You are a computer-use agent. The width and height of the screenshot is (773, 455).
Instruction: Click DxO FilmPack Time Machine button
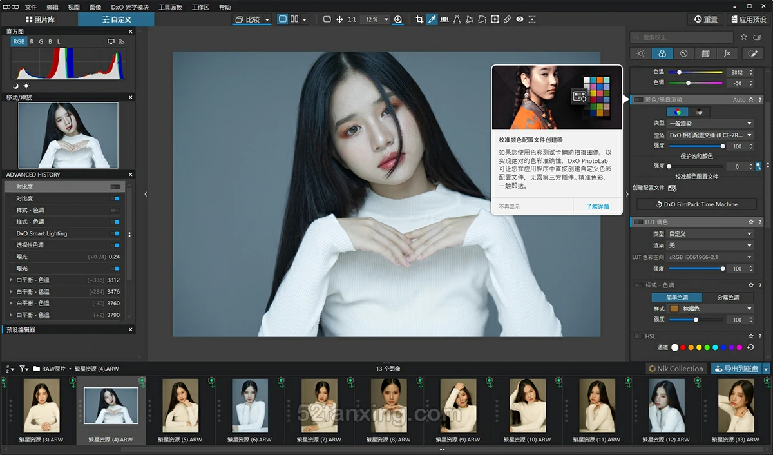pyautogui.click(x=696, y=204)
